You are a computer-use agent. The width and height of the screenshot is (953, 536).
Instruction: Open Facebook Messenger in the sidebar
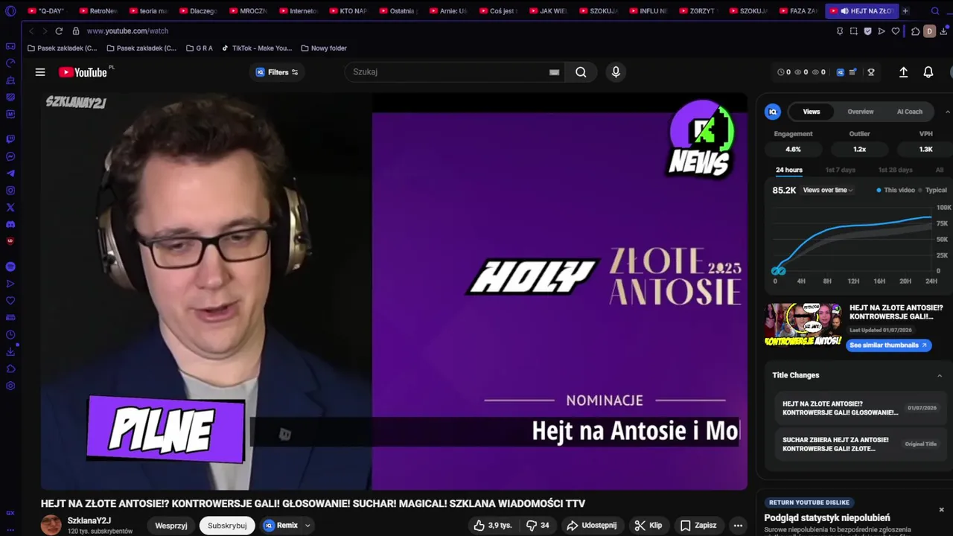click(10, 156)
